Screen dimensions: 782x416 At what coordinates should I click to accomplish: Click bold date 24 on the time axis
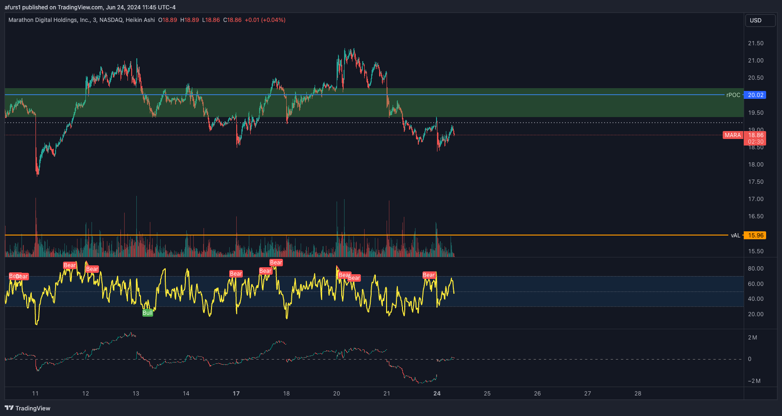[x=437, y=394]
